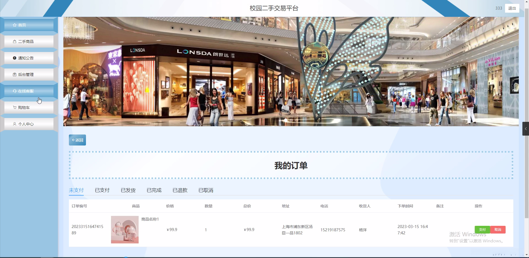Go to 个人中心 personal center

click(x=29, y=124)
